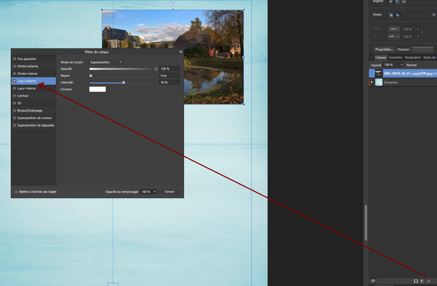Image resolution: width=437 pixels, height=286 pixels.
Task: Open the white Couleur swatch
Action: [x=98, y=89]
